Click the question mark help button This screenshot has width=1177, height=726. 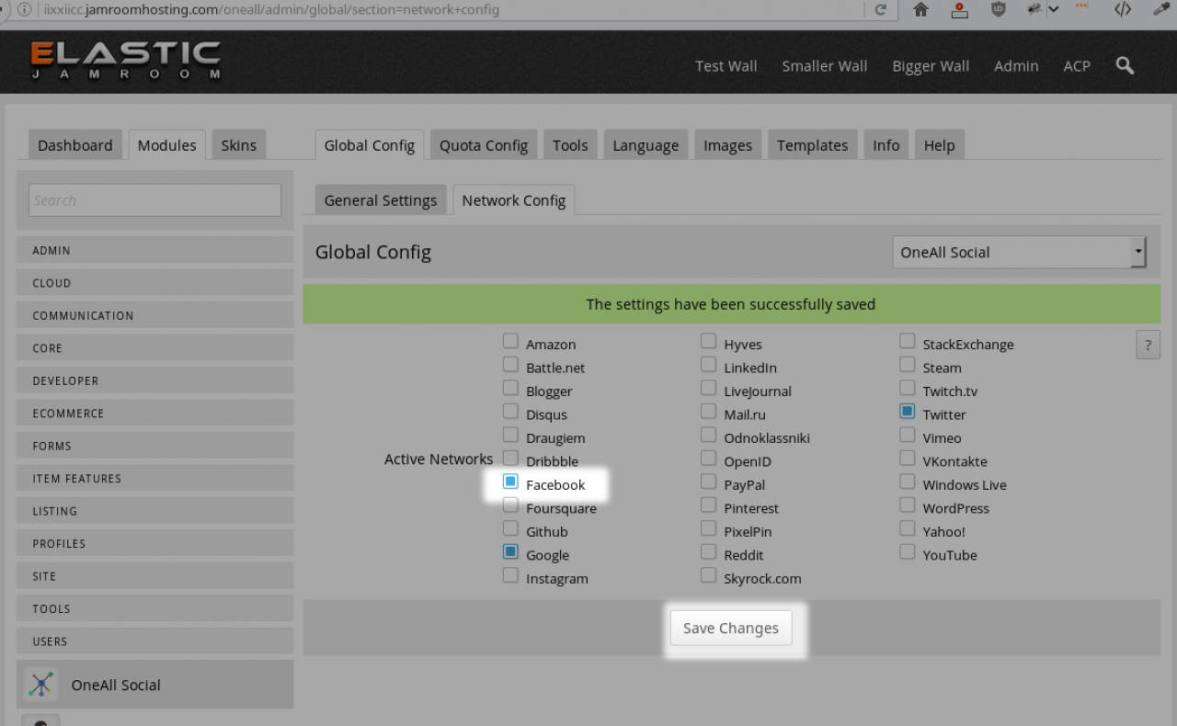pyautogui.click(x=1148, y=345)
